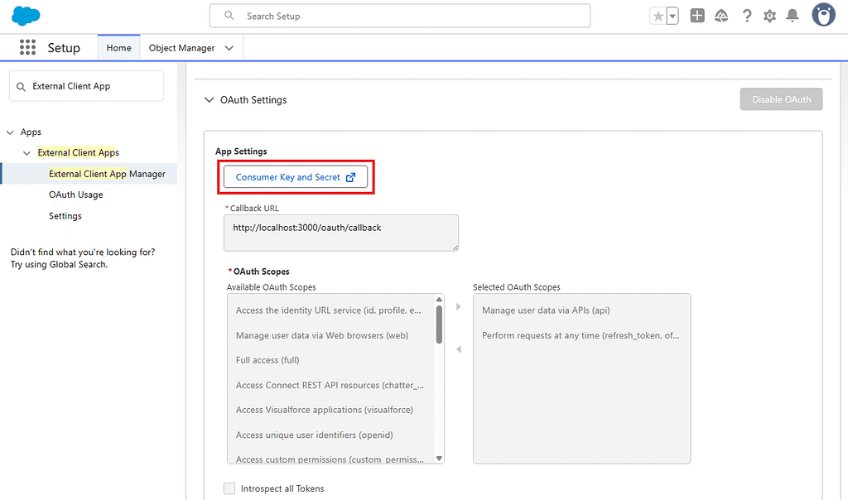Open OAuth Usage in sidebar
The height and width of the screenshot is (500, 848).
[75, 195]
